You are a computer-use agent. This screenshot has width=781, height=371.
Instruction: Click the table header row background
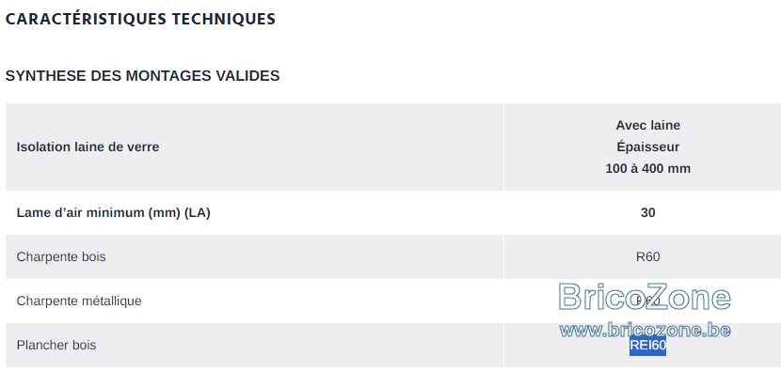393,147
